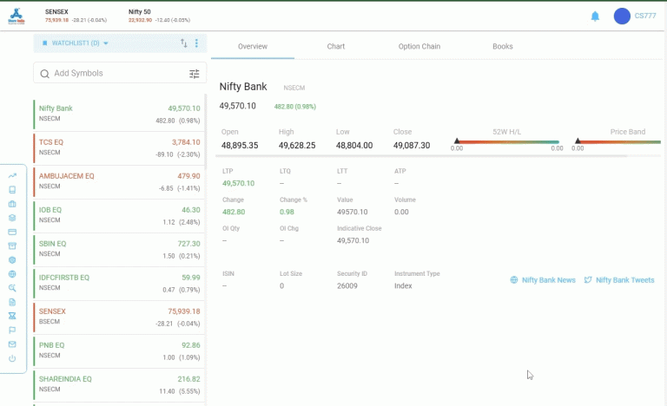
Task: Click the CS777 account name
Action: (x=645, y=16)
